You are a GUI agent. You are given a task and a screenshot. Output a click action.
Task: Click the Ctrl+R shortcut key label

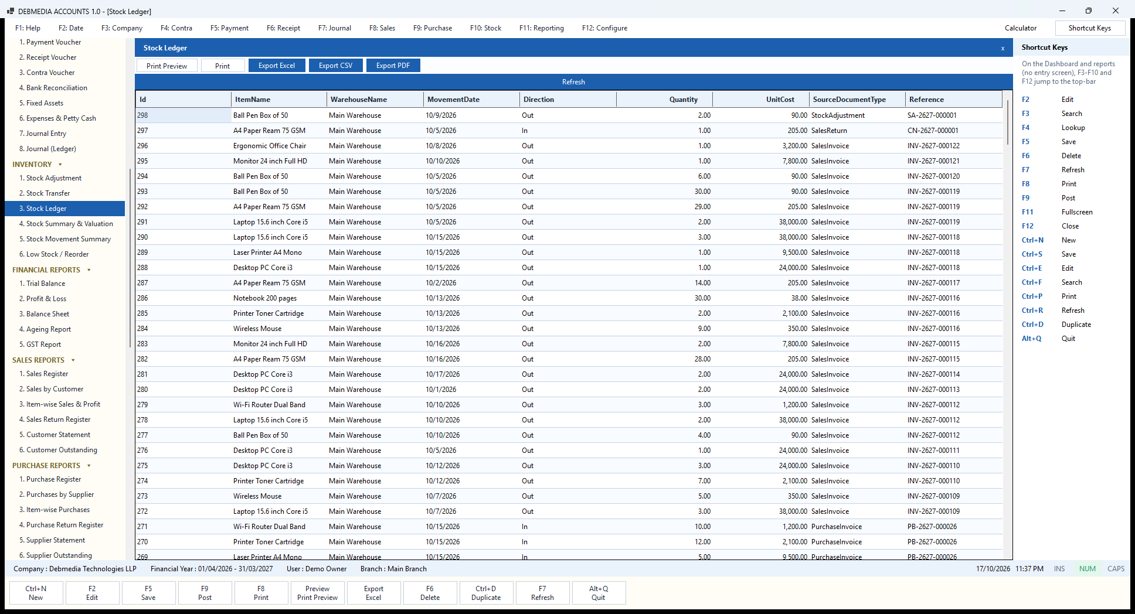coord(1032,311)
